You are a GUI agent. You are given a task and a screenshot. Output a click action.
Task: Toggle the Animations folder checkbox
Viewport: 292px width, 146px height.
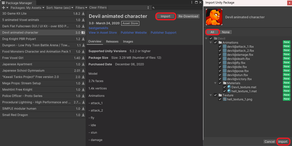215,42
